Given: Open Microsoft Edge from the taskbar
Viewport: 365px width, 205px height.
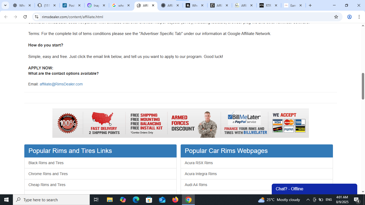Looking at the screenshot, I should point(136,200).
